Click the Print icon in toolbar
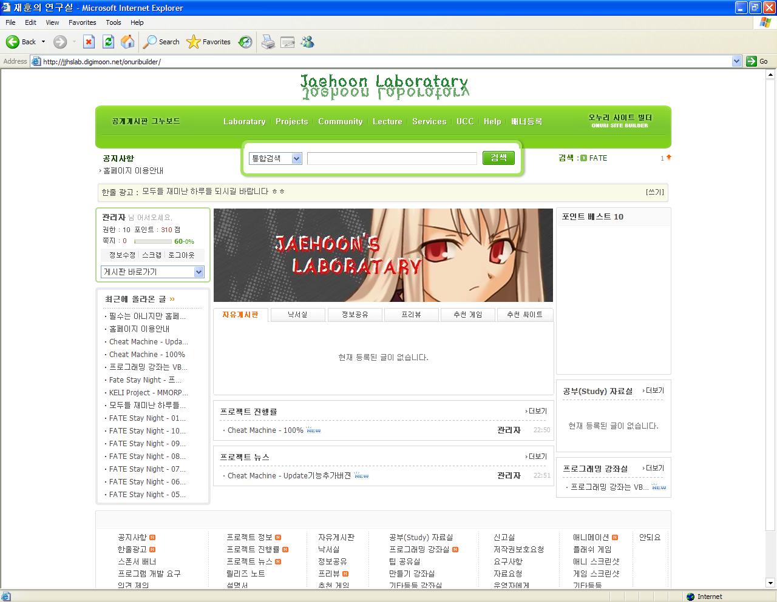The height and width of the screenshot is (602, 777). (268, 42)
